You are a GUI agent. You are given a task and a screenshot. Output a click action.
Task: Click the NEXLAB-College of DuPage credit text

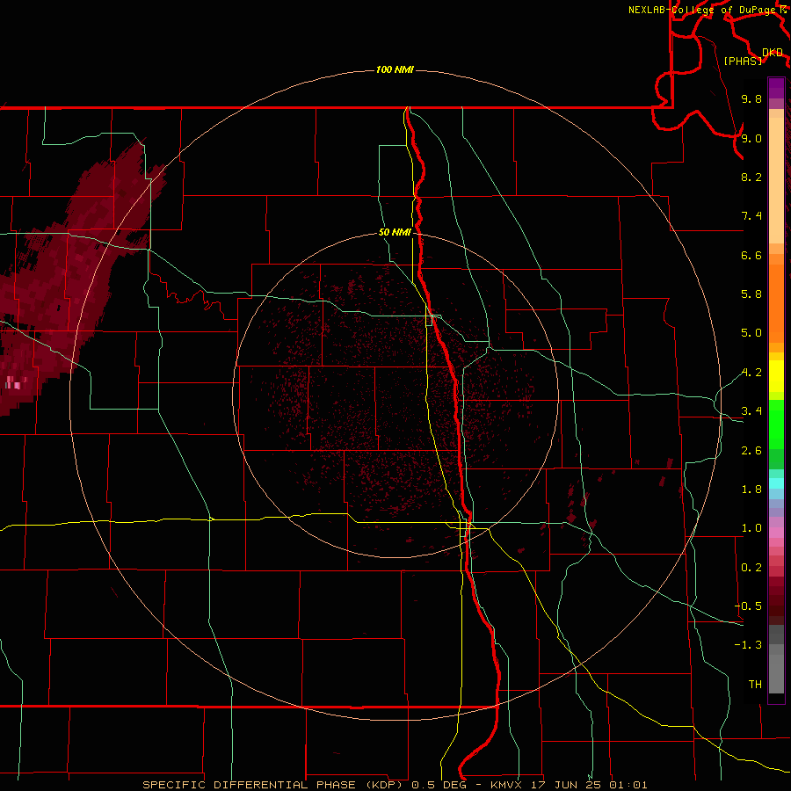pyautogui.click(x=703, y=10)
